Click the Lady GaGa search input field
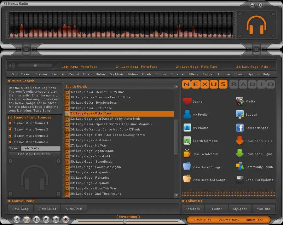This screenshot has width=283, height=225. [41, 148]
